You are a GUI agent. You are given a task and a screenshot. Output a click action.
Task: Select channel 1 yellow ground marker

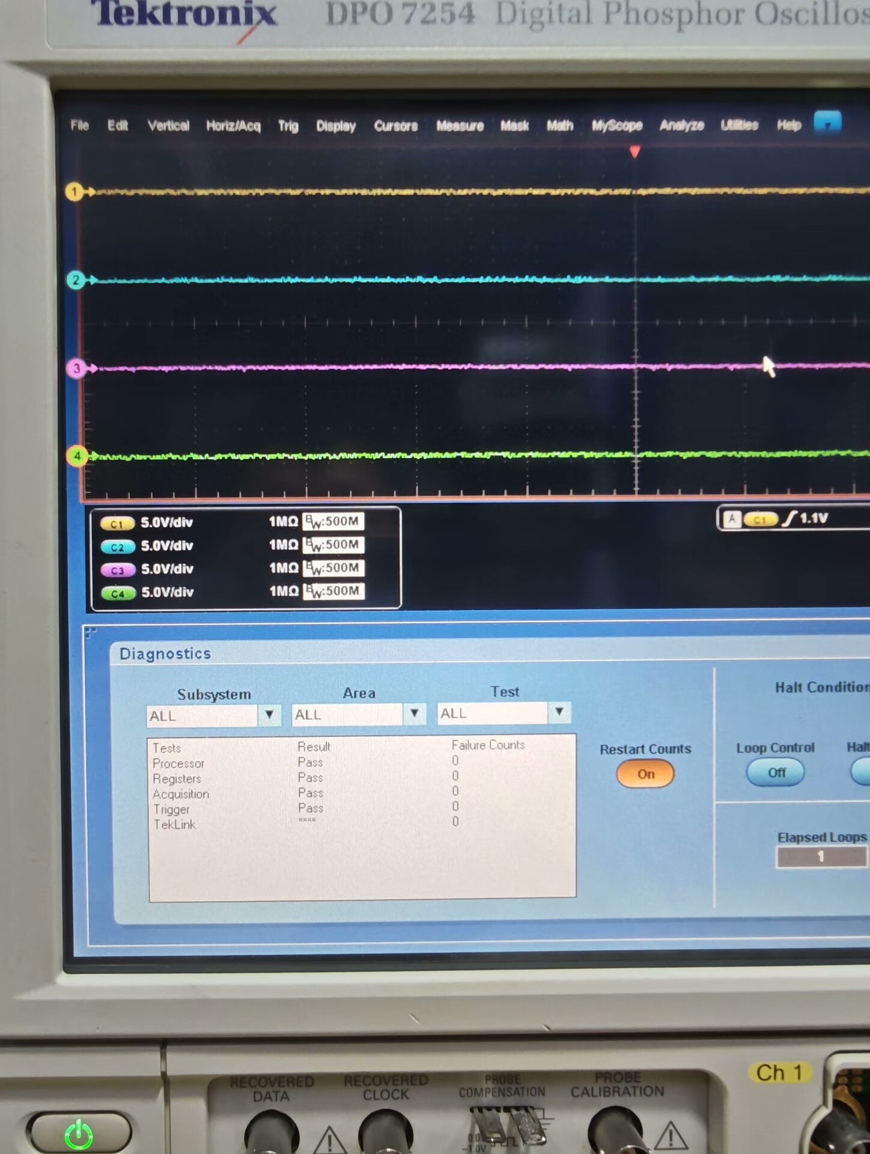coord(75,192)
